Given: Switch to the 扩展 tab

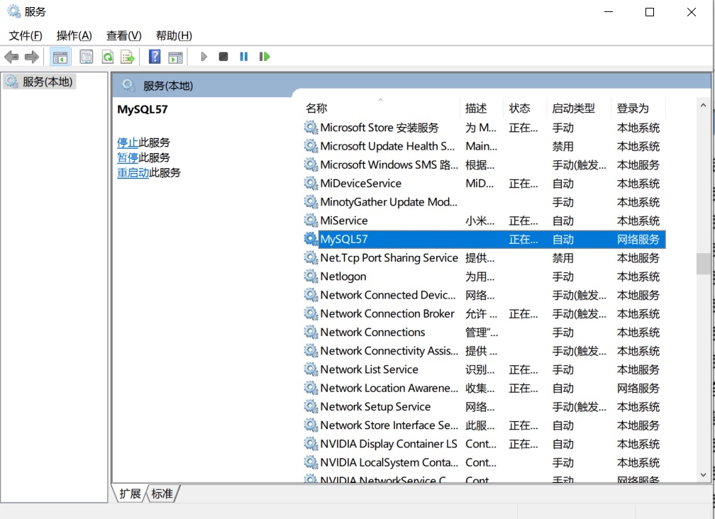Looking at the screenshot, I should coord(130,493).
